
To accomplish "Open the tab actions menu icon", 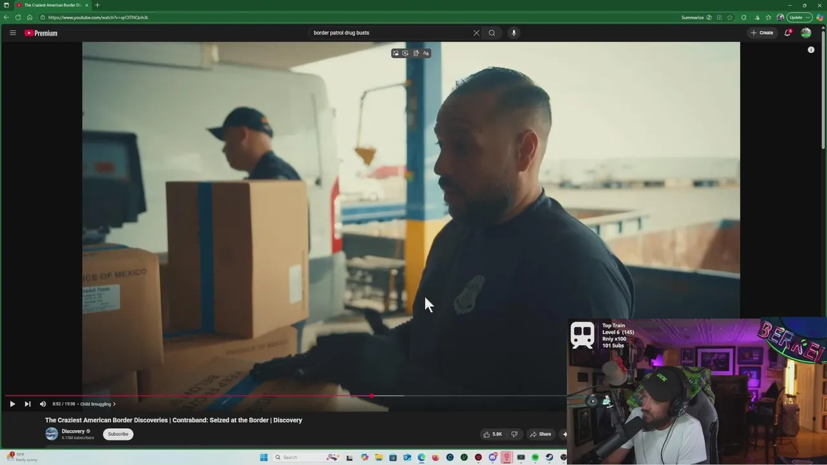I will pos(6,5).
